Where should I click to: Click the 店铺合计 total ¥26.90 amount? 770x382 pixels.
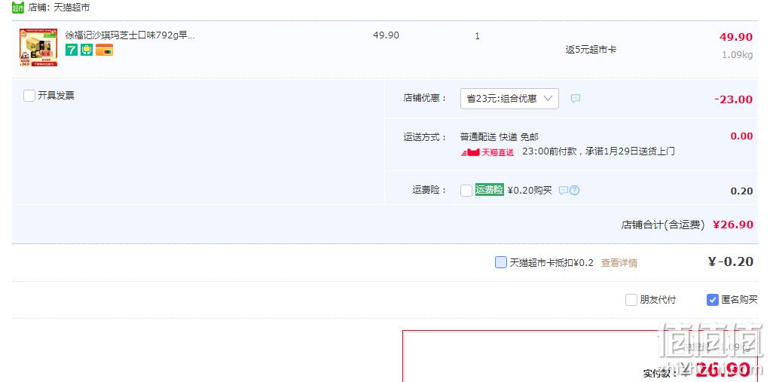pyautogui.click(x=732, y=225)
